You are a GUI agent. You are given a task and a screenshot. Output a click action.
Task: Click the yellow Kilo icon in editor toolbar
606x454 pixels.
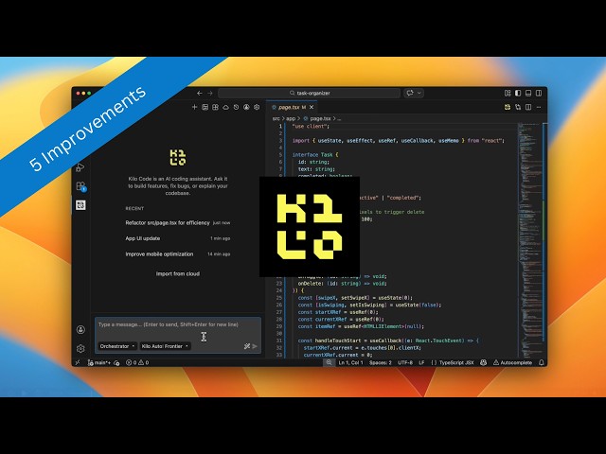(508, 107)
